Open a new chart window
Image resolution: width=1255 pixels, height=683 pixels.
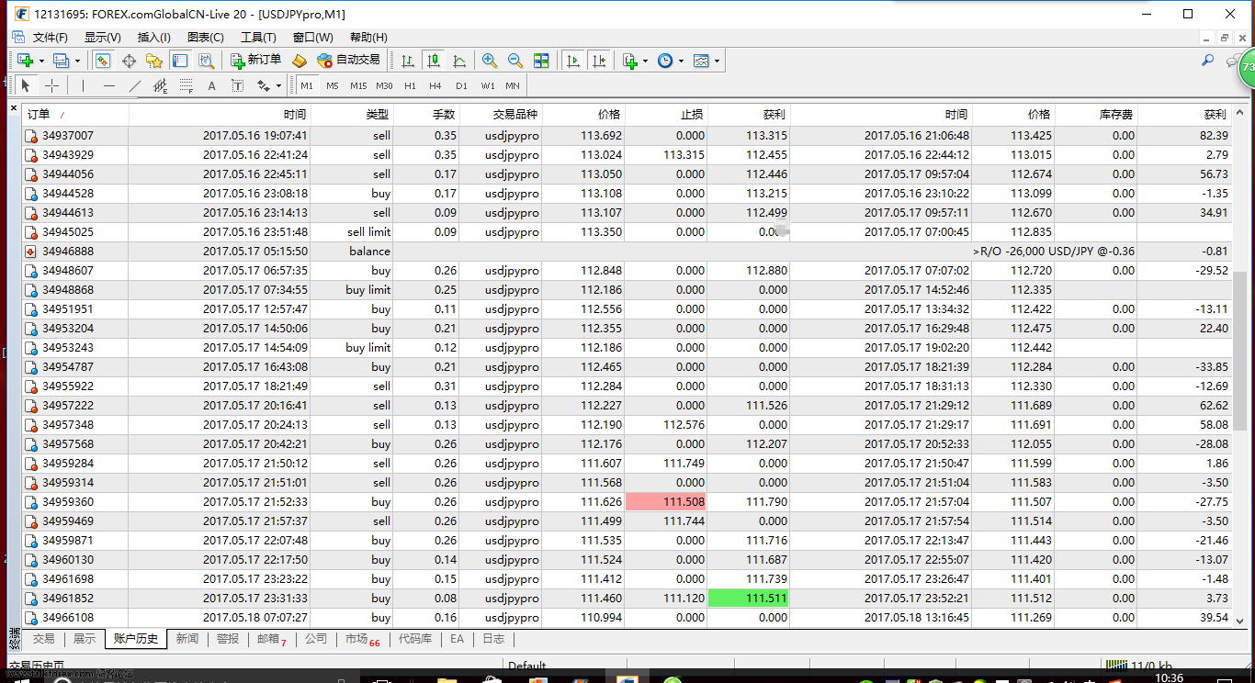[x=25, y=61]
